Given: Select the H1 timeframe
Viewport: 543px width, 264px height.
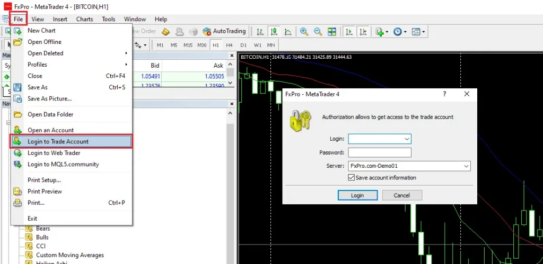Looking at the screenshot, I should coord(216,45).
